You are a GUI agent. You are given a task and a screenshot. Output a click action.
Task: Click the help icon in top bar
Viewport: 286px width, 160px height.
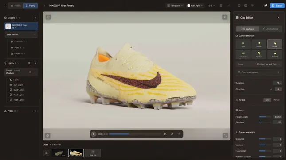coord(239,6)
